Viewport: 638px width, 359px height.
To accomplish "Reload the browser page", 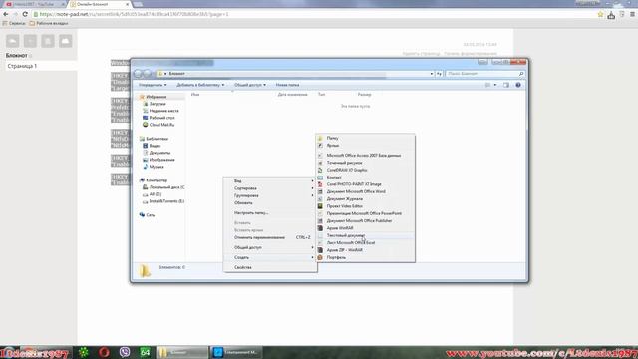I will tap(25, 14).
